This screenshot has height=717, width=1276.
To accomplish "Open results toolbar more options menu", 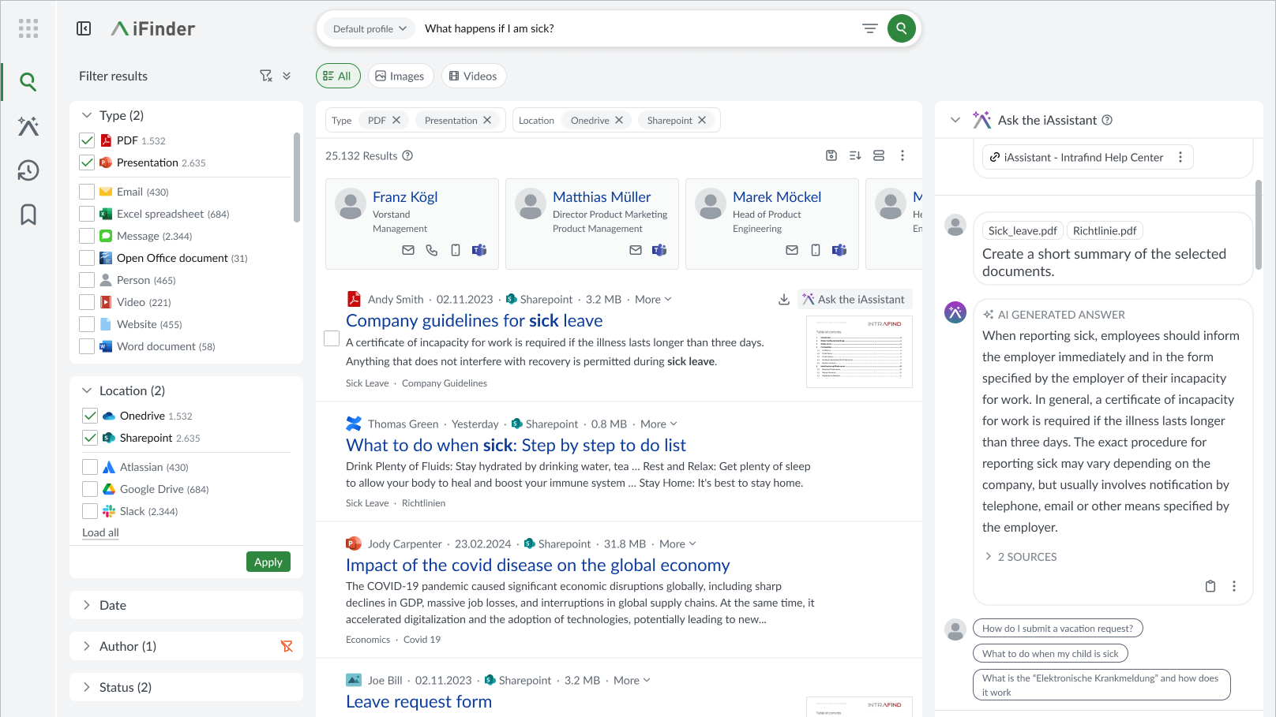I will [x=903, y=155].
